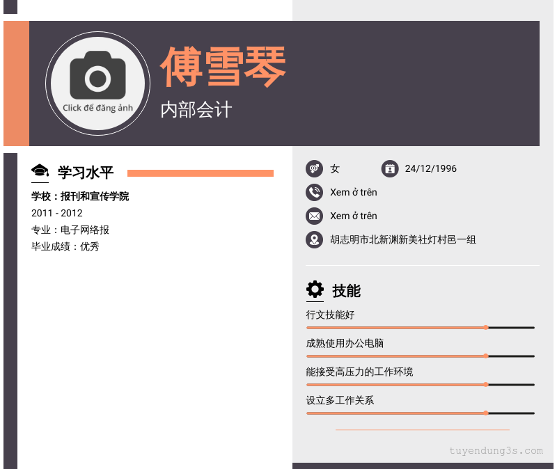Adjust the 成熟使用办公电脑 skill slider
The width and height of the screenshot is (557, 469).
(x=485, y=356)
